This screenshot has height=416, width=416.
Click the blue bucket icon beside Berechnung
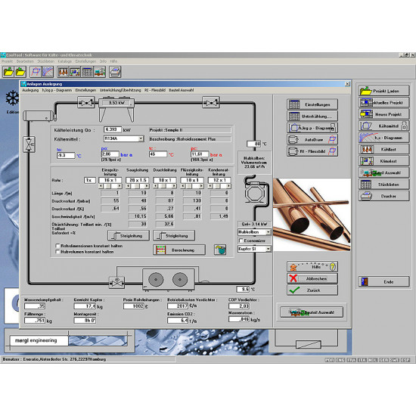[220, 250]
